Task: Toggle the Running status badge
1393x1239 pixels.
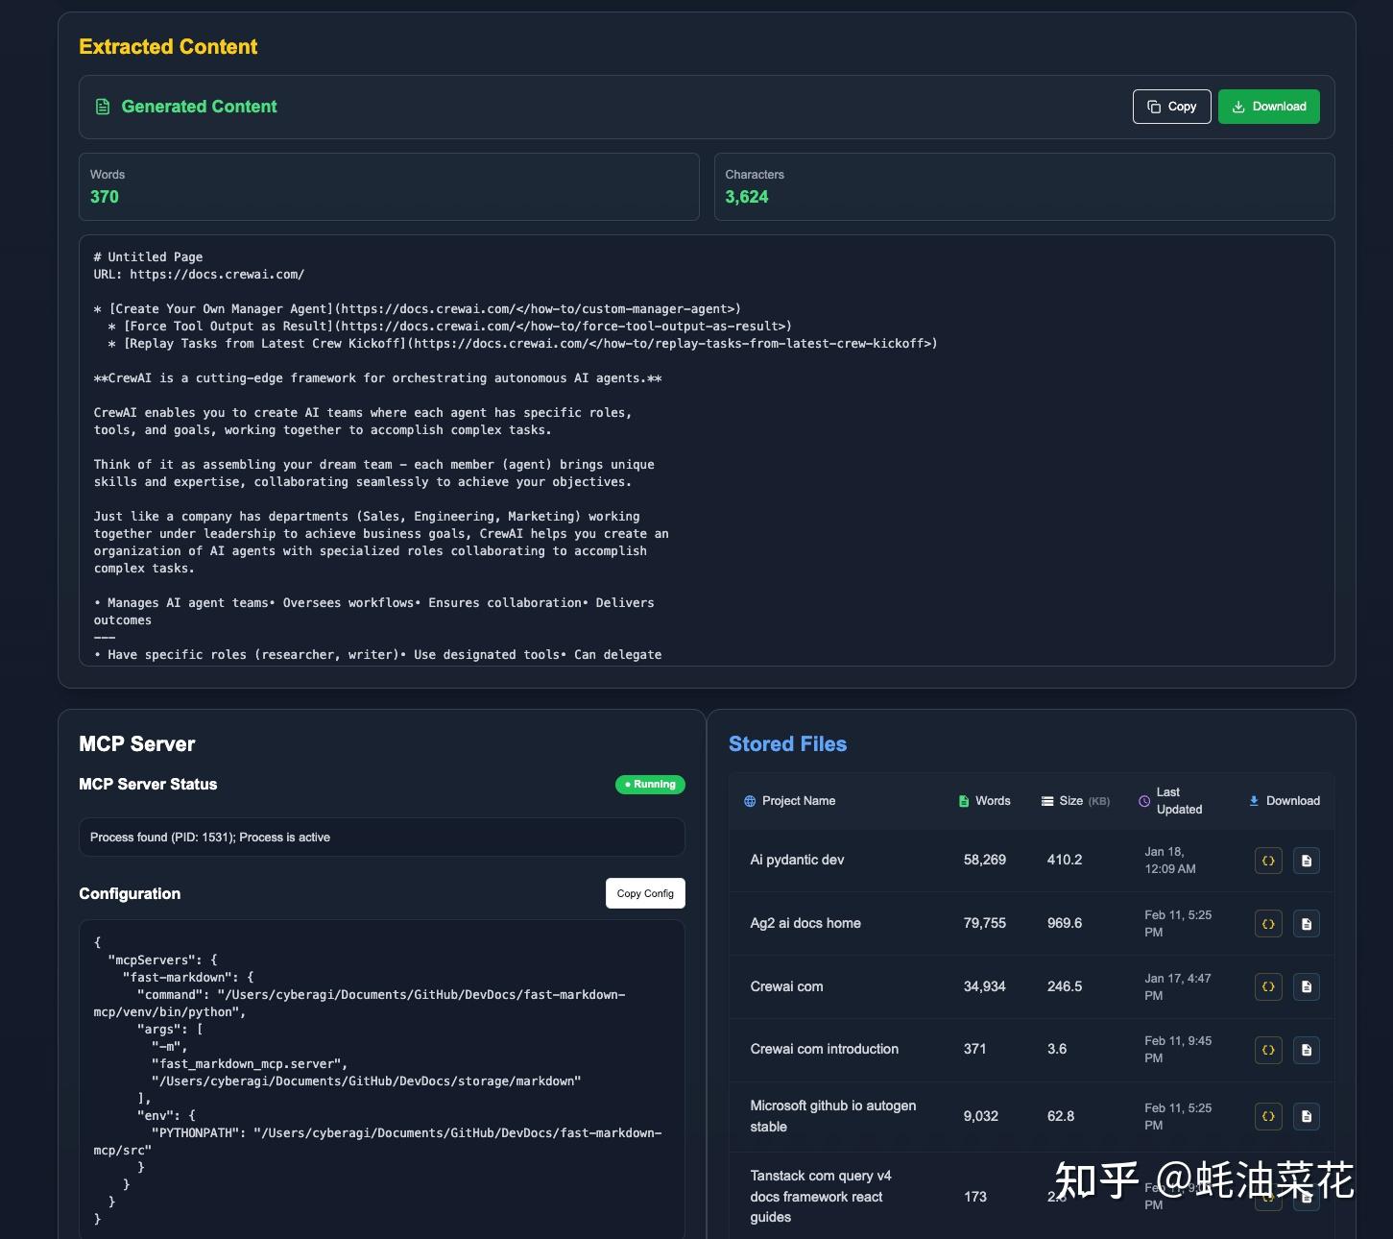Action: tap(650, 784)
